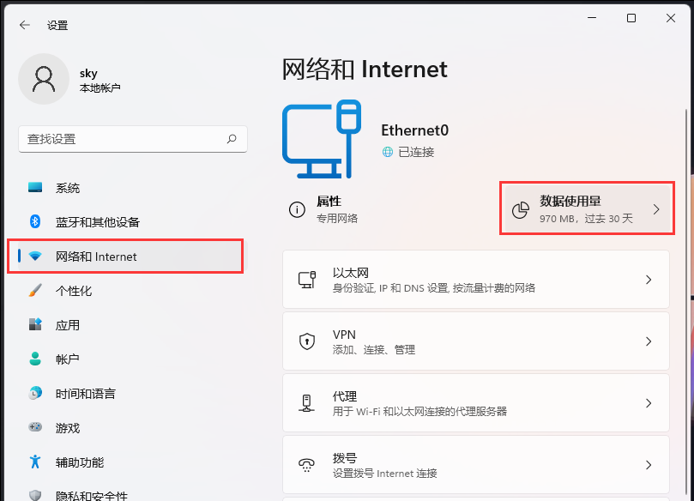Viewport: 694px width, 501px height.
Task: Open the 数据使用量 data usage panel
Action: click(587, 208)
